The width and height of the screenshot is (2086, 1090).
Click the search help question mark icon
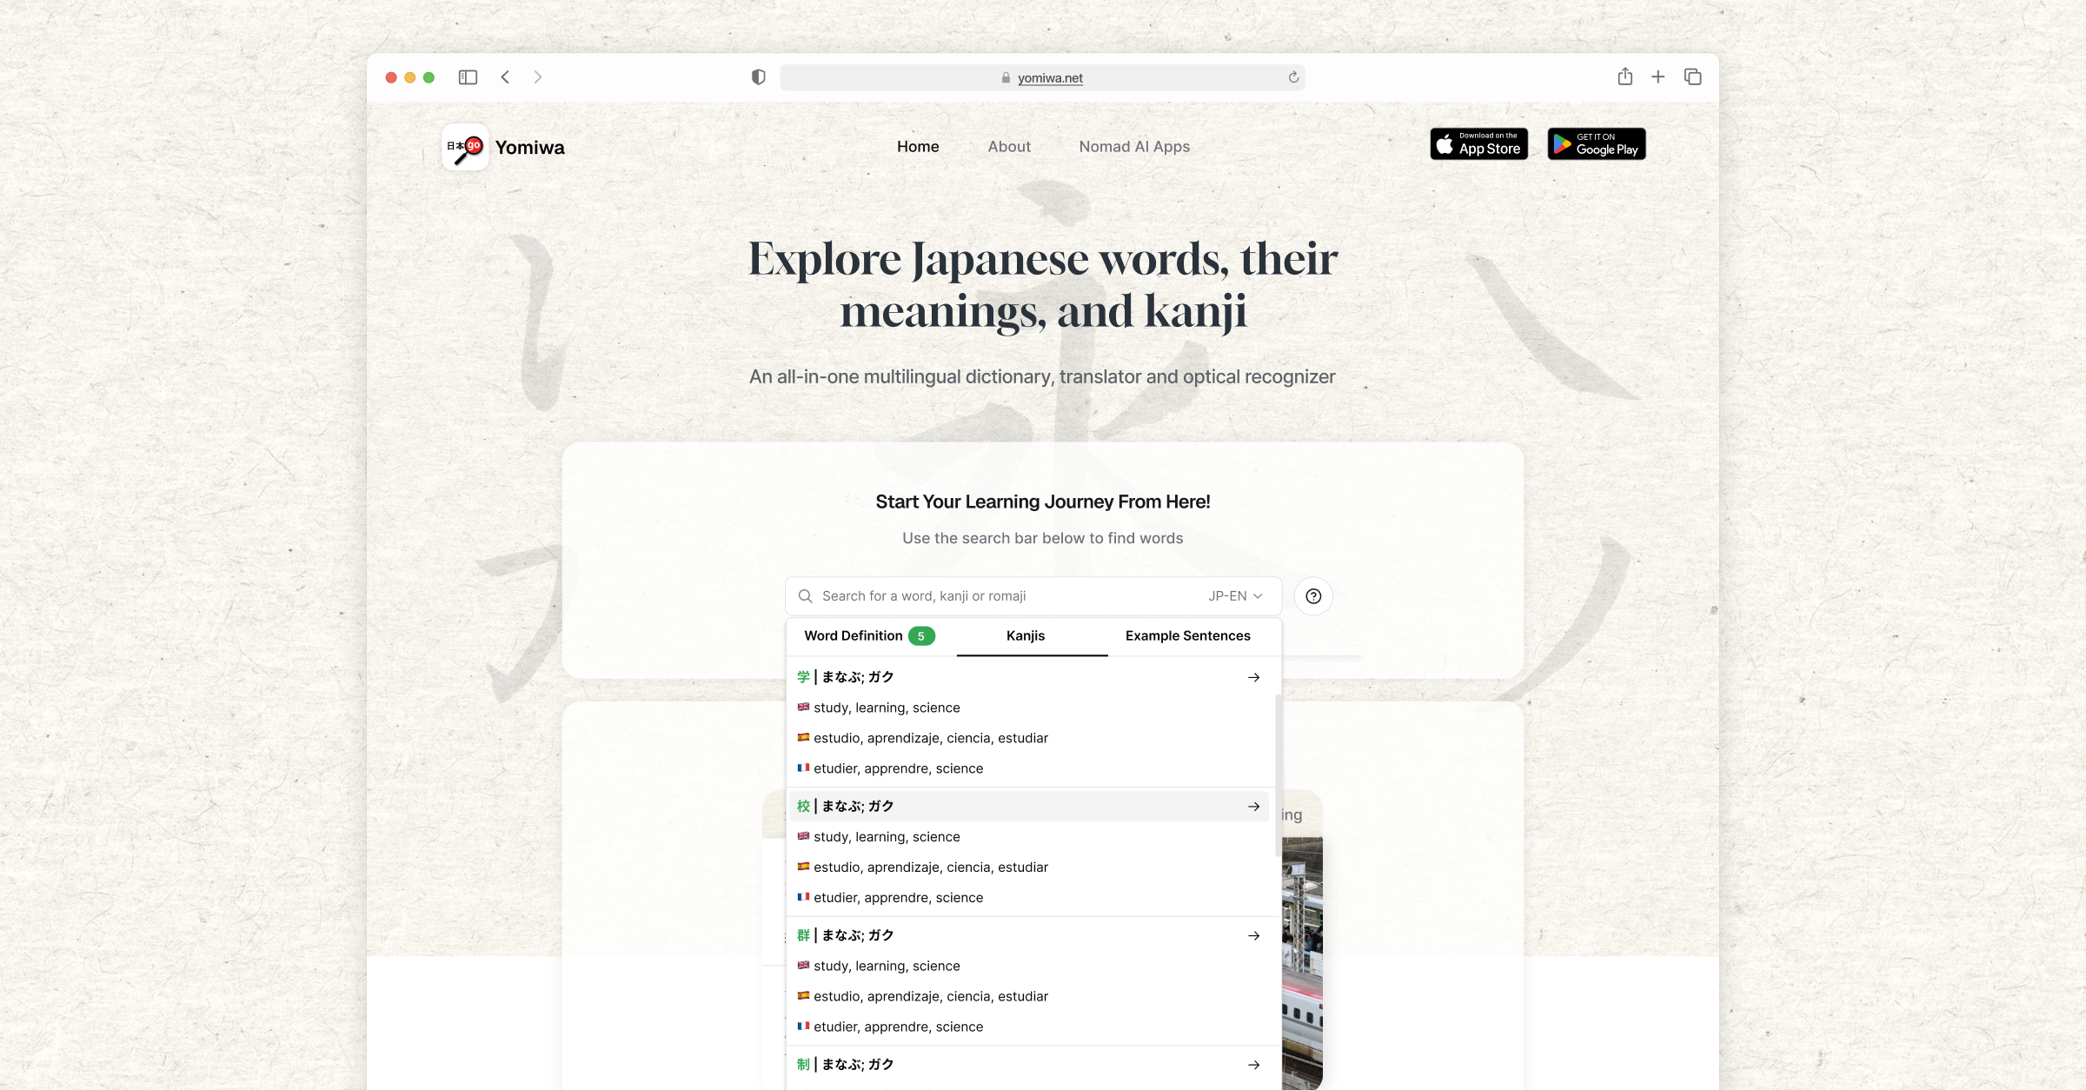1313,596
